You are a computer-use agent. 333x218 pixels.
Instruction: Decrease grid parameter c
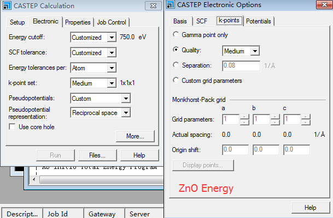tap(306, 122)
